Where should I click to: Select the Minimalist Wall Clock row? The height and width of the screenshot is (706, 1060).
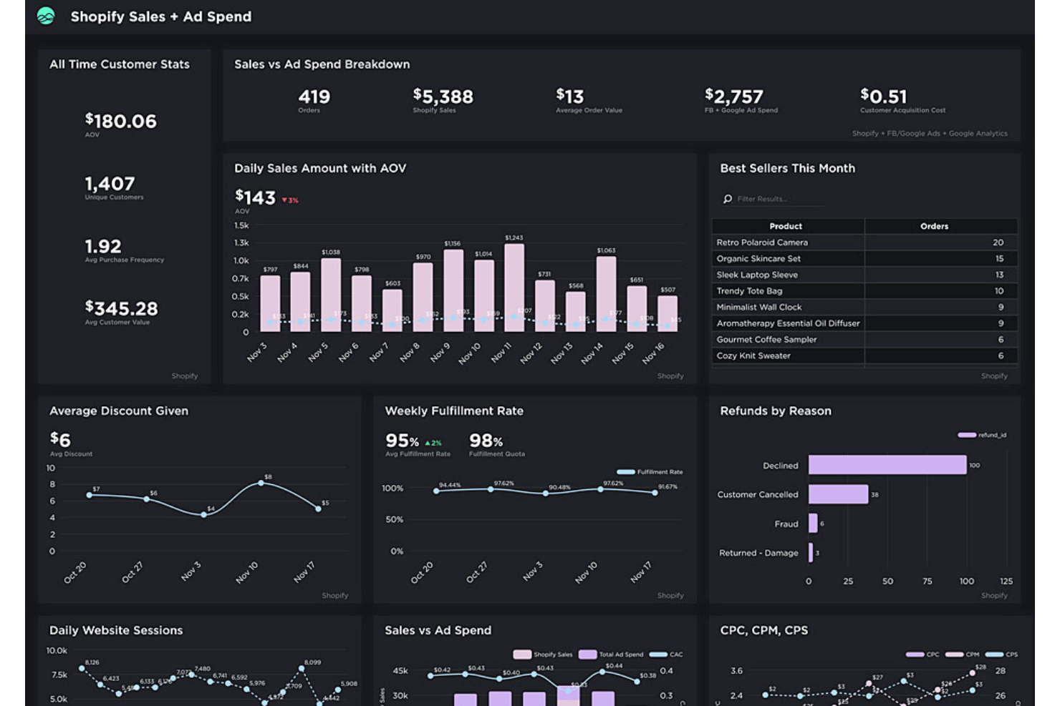[864, 307]
